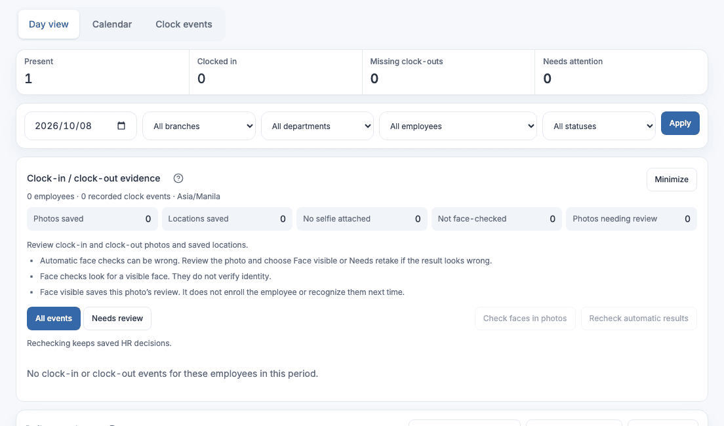724x426 pixels.
Task: Click 'Face checks look for a visible face' bullet
Action: [155, 276]
